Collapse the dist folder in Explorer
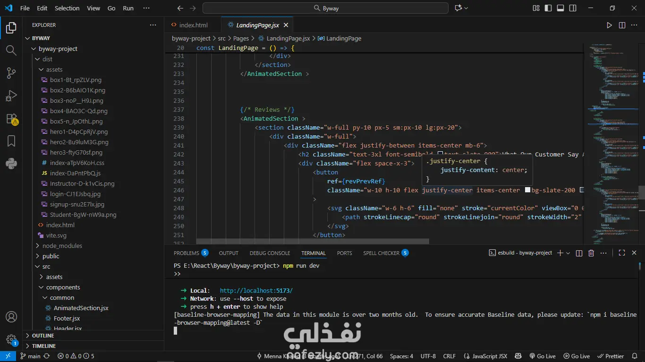This screenshot has height=362, width=645. click(x=37, y=59)
